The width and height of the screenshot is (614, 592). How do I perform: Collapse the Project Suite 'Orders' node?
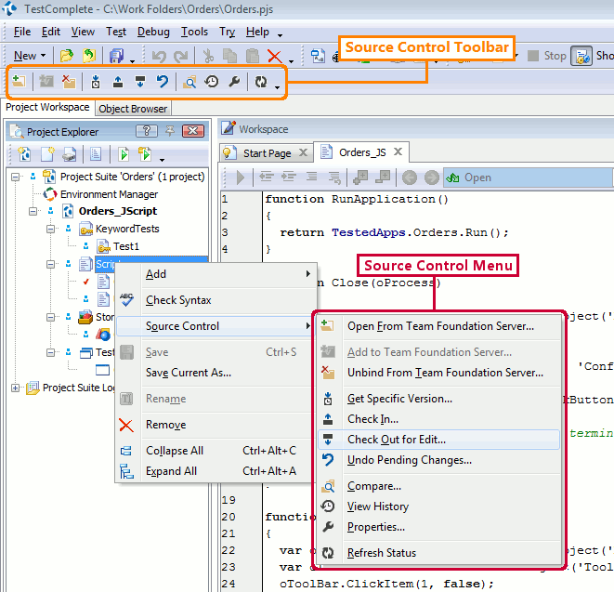(x=17, y=177)
